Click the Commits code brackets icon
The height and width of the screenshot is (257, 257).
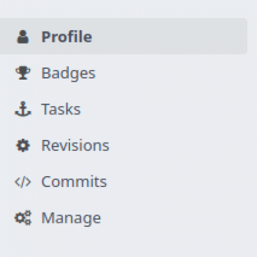tap(22, 182)
